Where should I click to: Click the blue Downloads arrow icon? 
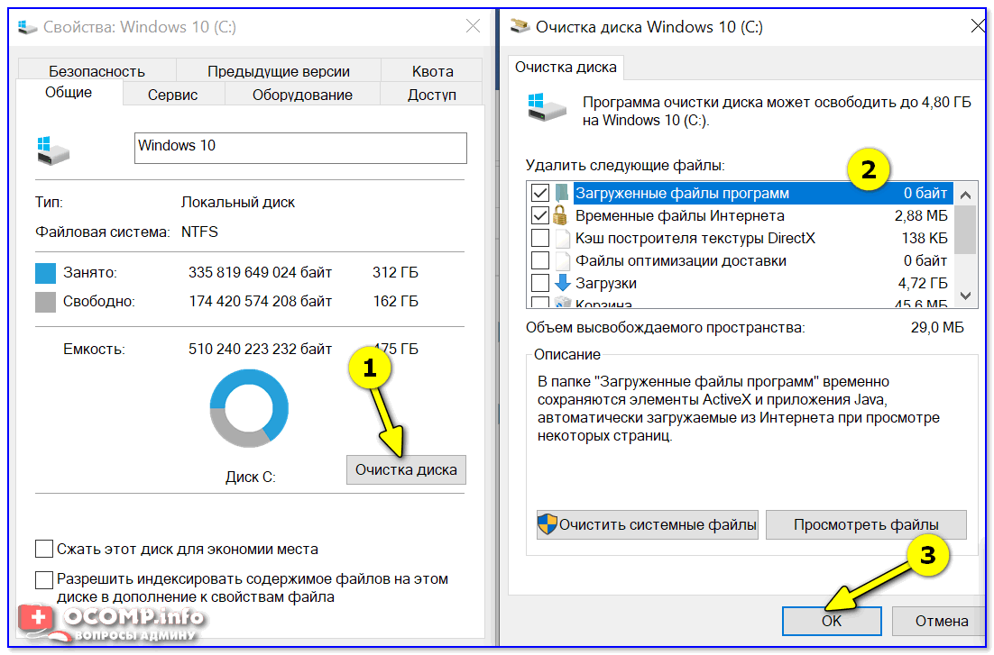[x=562, y=283]
